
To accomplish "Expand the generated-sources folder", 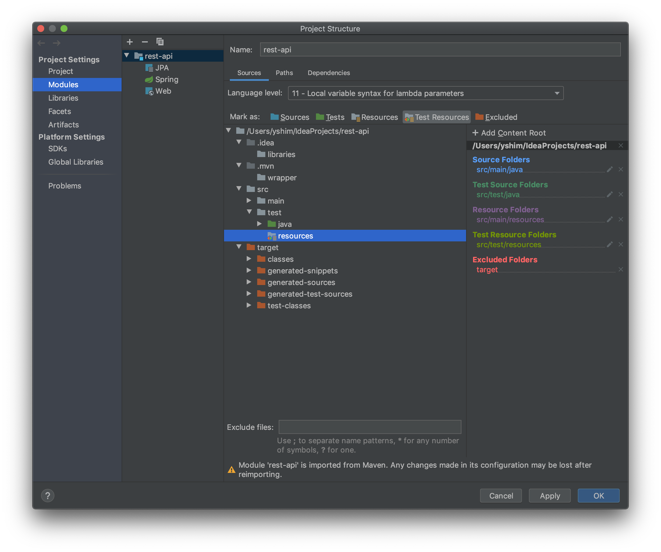I will 249,282.
